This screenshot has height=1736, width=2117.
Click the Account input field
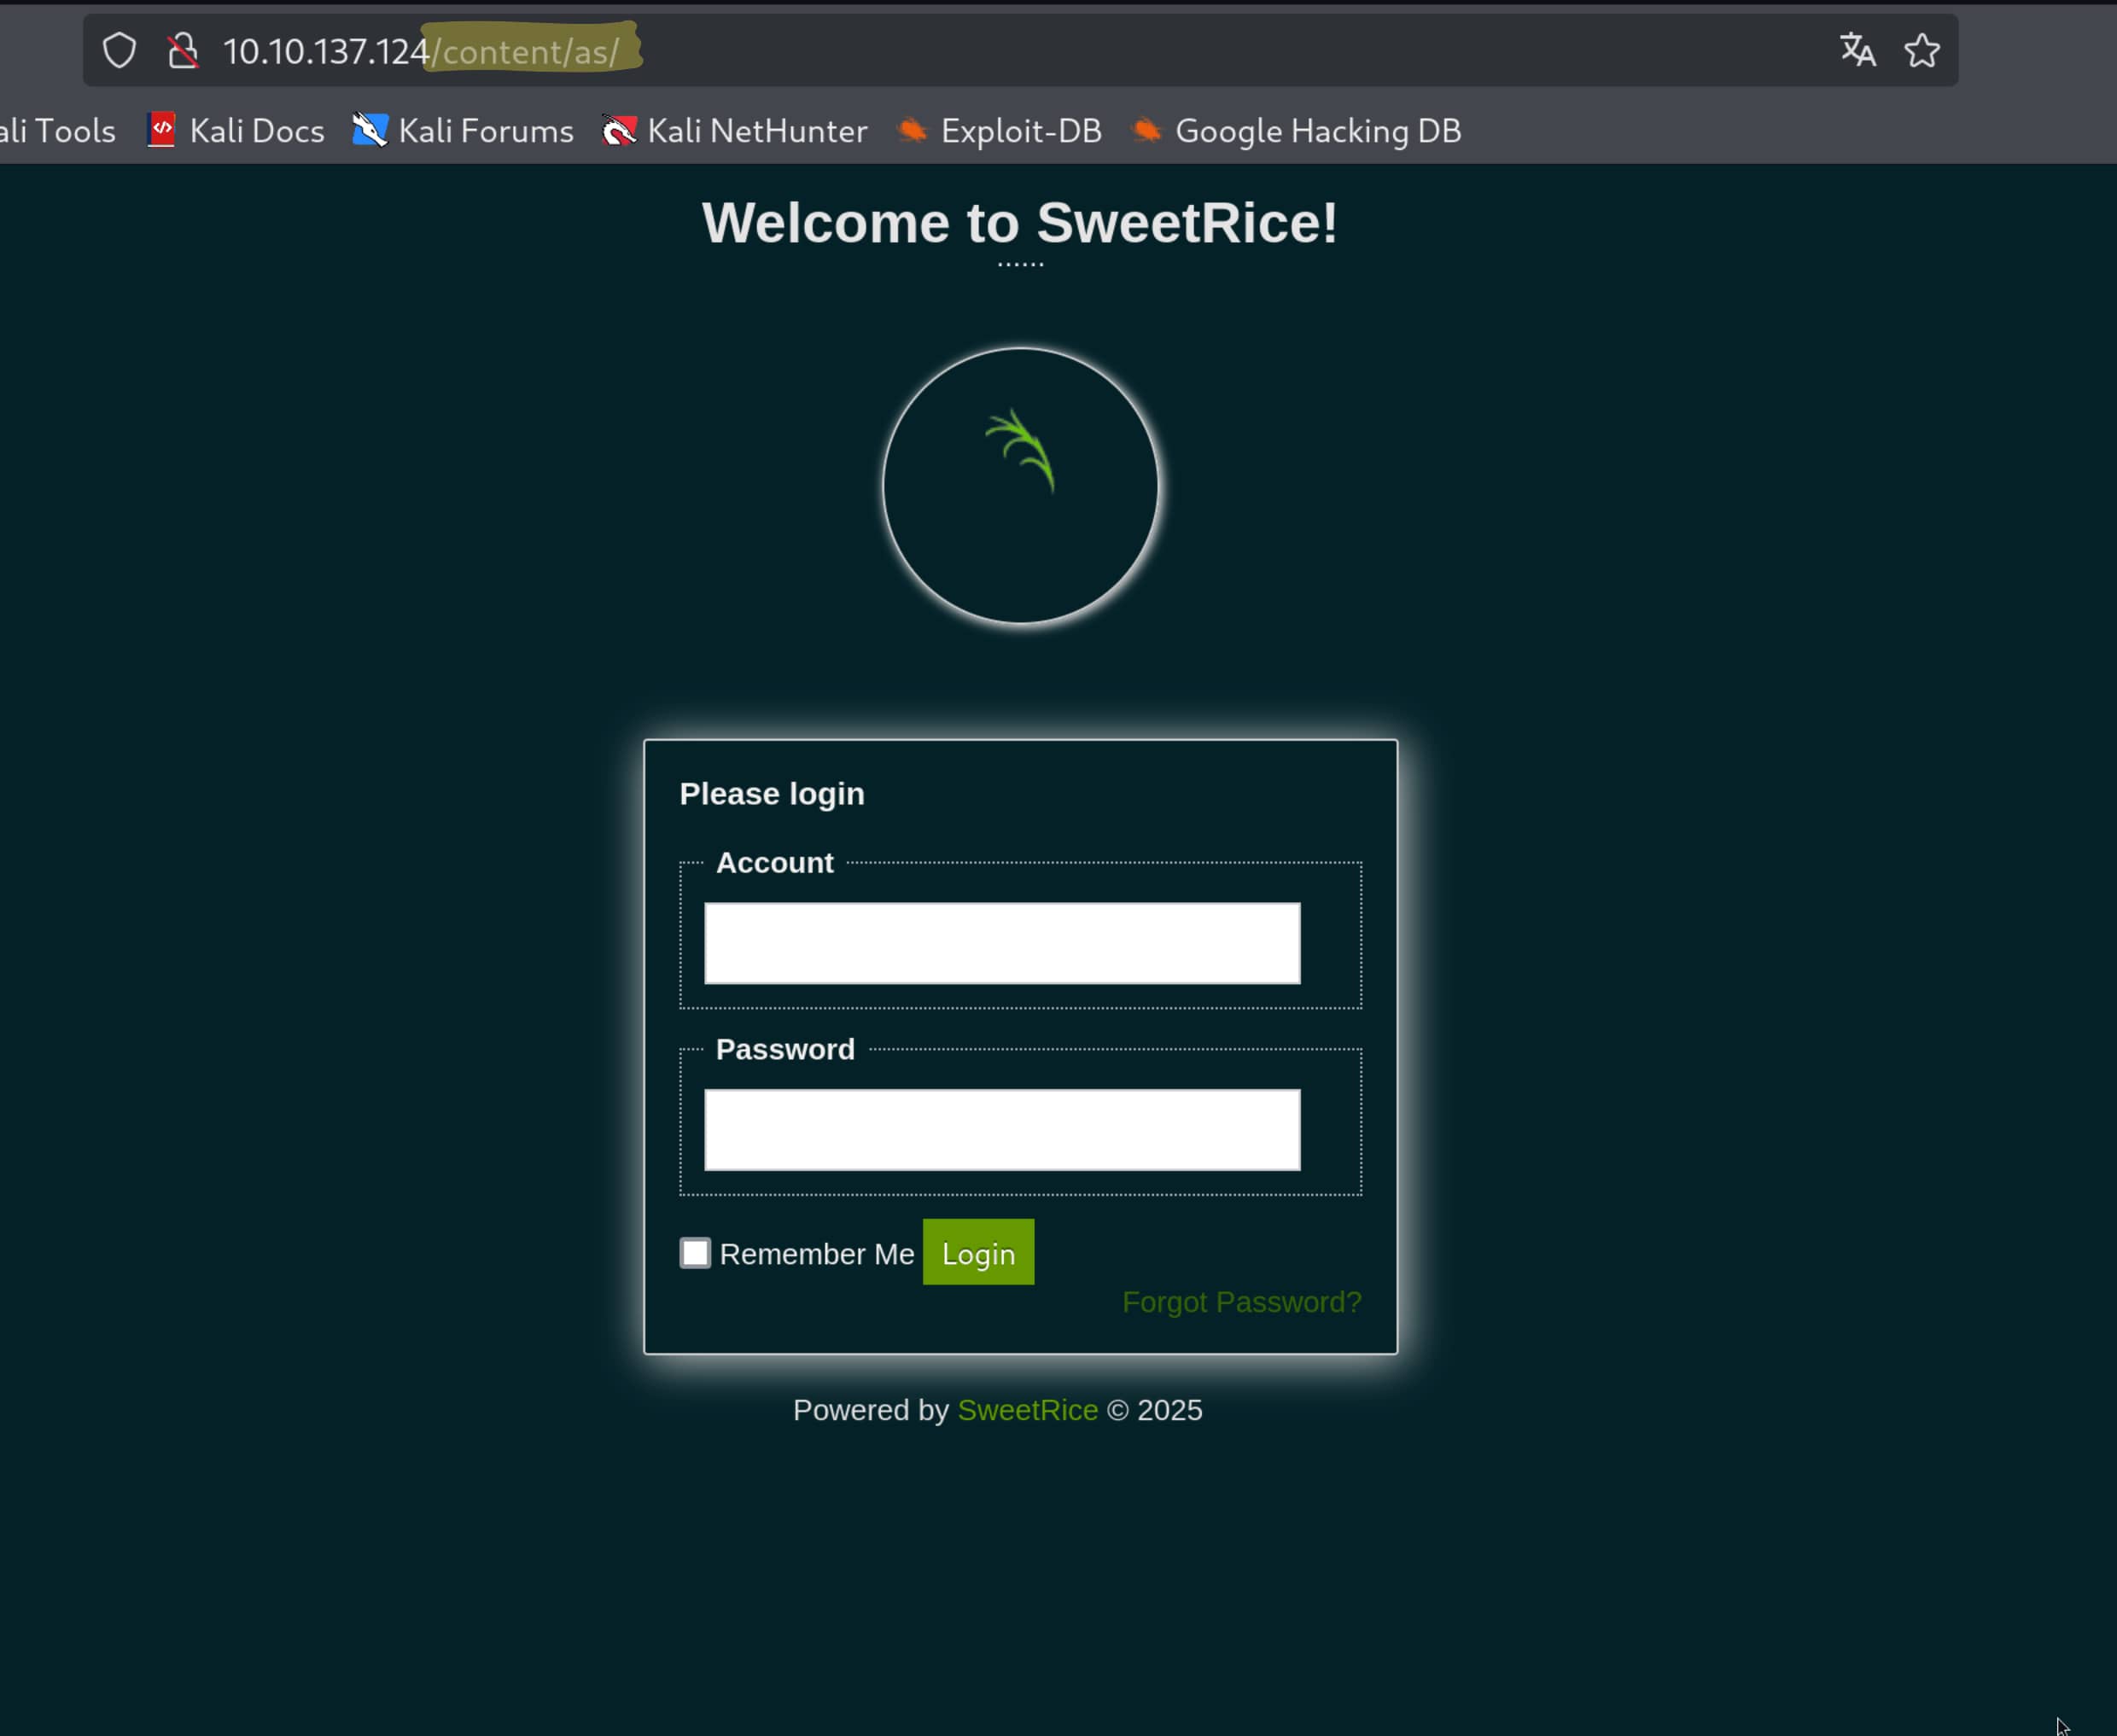pyautogui.click(x=1002, y=943)
